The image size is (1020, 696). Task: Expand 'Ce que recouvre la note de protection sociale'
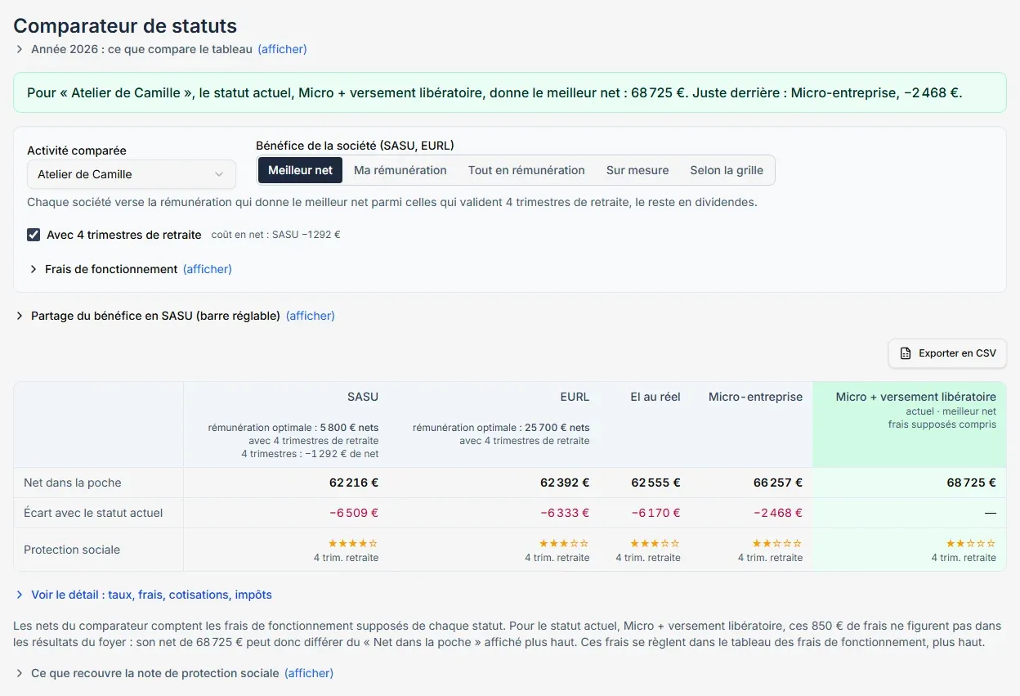(174, 673)
